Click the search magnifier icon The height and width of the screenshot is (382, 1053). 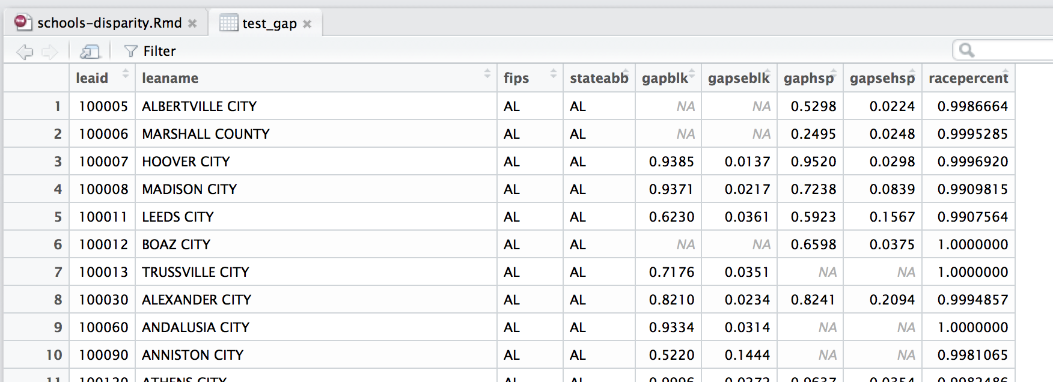coord(966,50)
